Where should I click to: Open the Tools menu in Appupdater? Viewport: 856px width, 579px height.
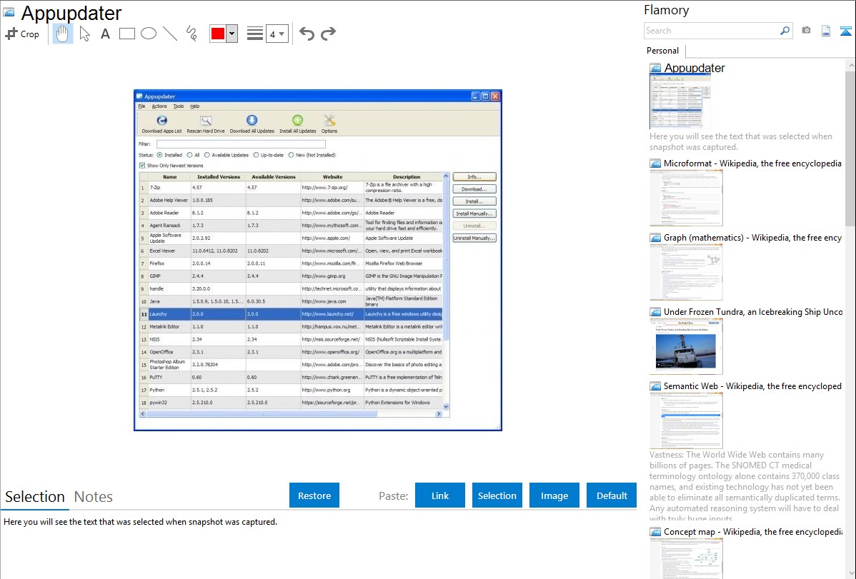(x=179, y=106)
